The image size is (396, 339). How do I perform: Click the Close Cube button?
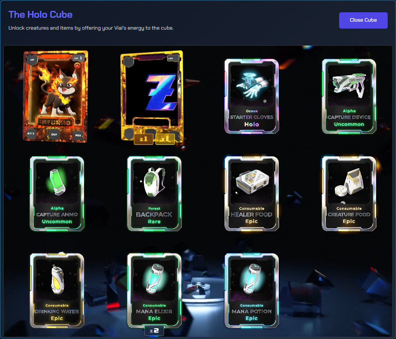(x=363, y=20)
